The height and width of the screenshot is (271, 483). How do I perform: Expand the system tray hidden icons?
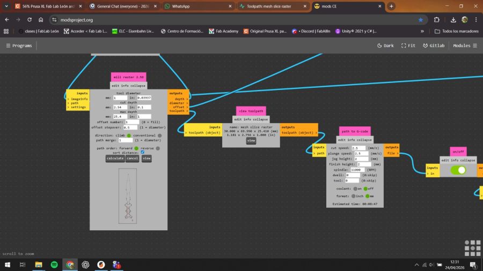pos(416,265)
